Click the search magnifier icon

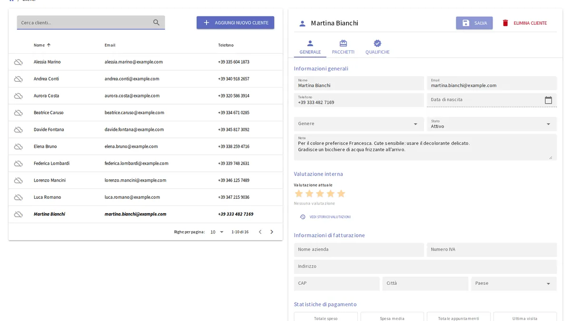(156, 22)
